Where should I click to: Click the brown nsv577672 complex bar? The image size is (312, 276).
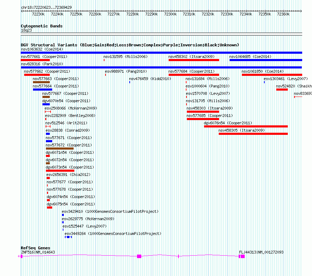click(x=60, y=149)
